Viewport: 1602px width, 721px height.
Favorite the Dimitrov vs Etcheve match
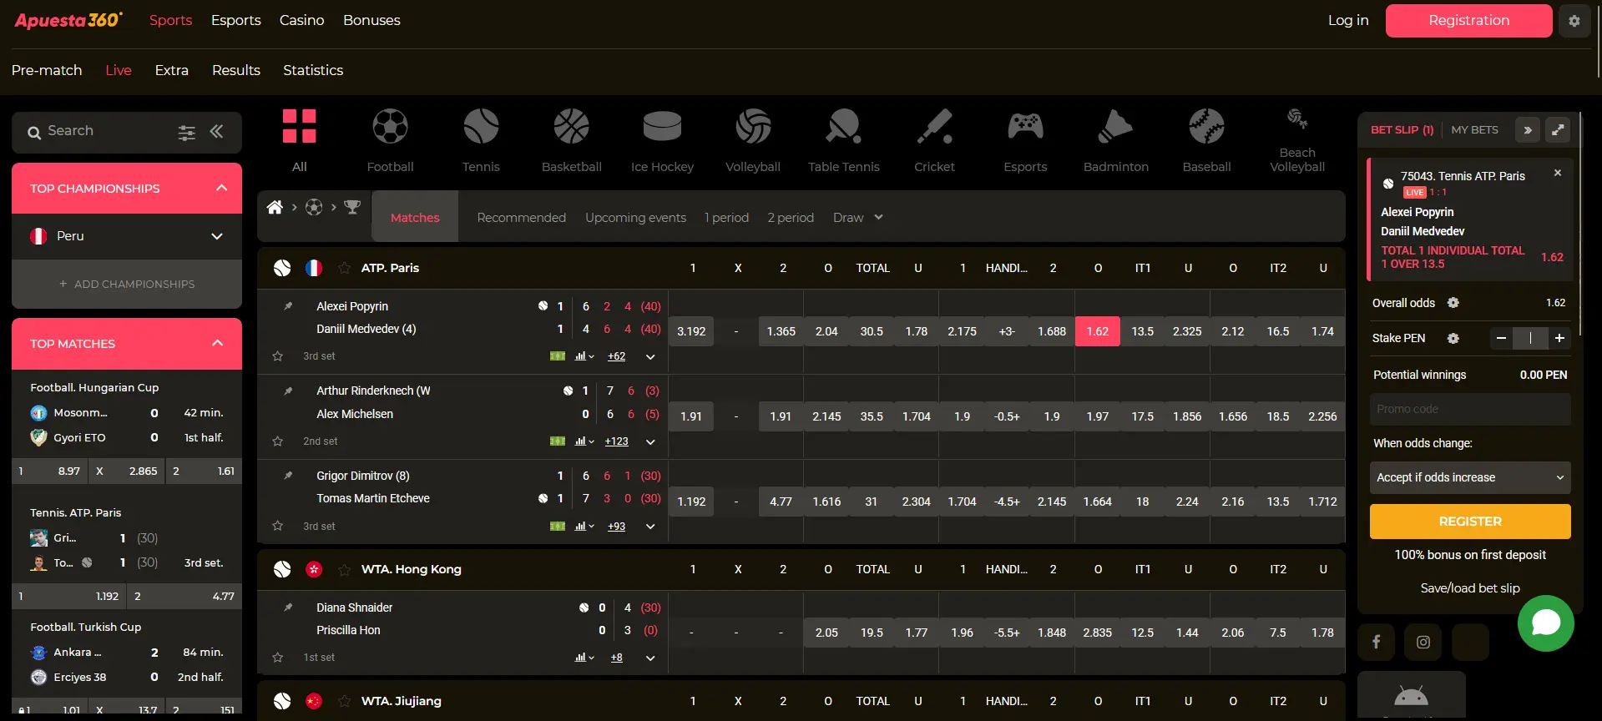click(278, 527)
